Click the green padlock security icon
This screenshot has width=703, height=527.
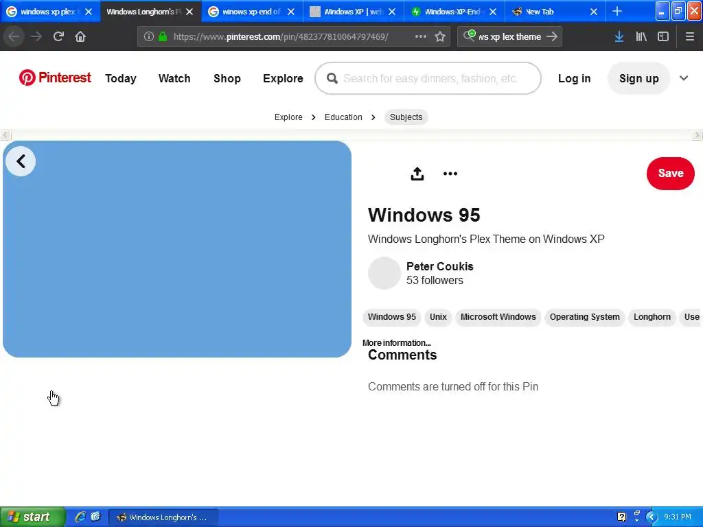[163, 36]
